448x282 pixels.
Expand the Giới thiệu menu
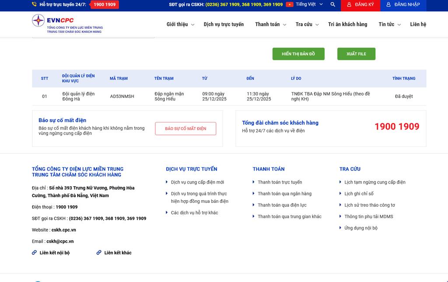(180, 24)
